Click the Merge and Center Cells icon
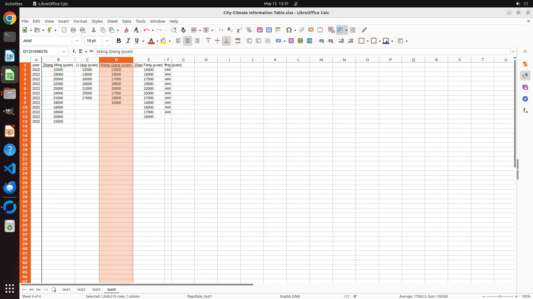The image size is (533, 299). 249,41
